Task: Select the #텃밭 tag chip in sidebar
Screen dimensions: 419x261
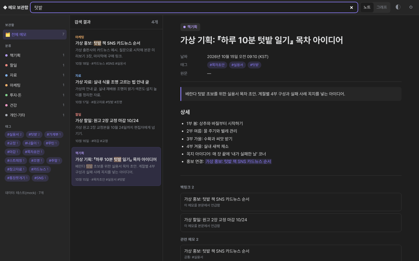Action: 34,135
